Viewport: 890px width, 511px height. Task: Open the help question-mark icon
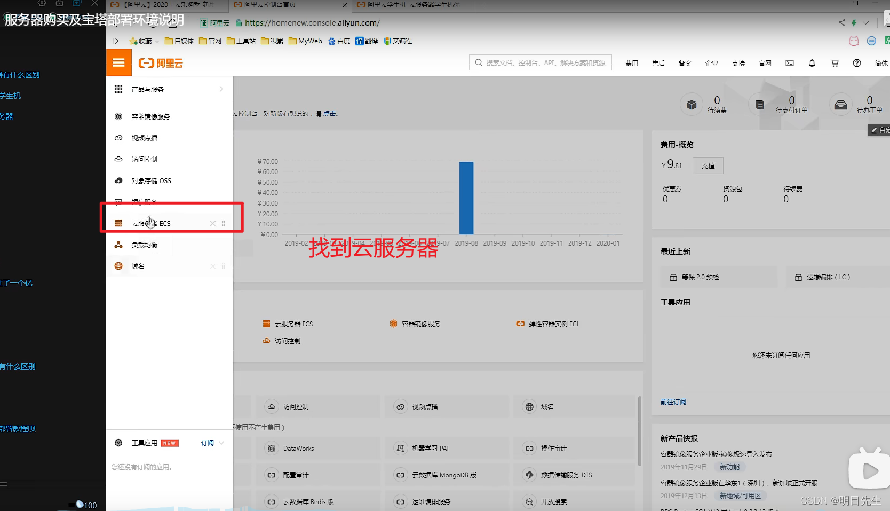857,63
